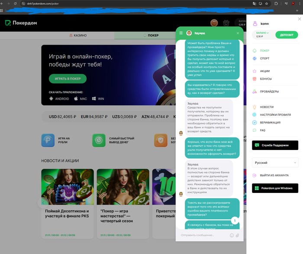Click the install app icon in address bar
303x254 pixels.
click(261, 3)
